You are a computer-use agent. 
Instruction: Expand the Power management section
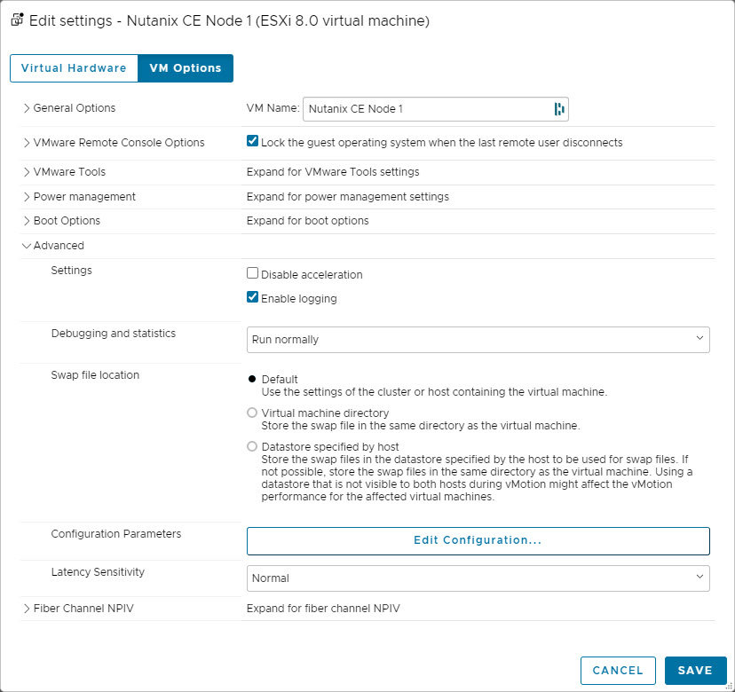pos(27,197)
